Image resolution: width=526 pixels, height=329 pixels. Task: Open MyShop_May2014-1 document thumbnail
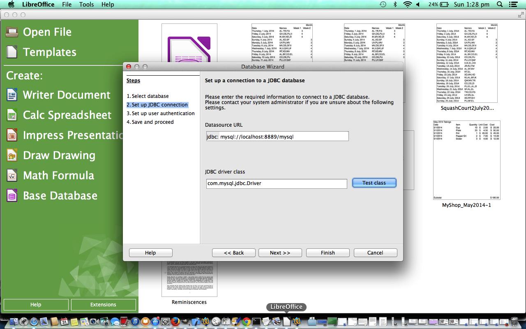466,160
